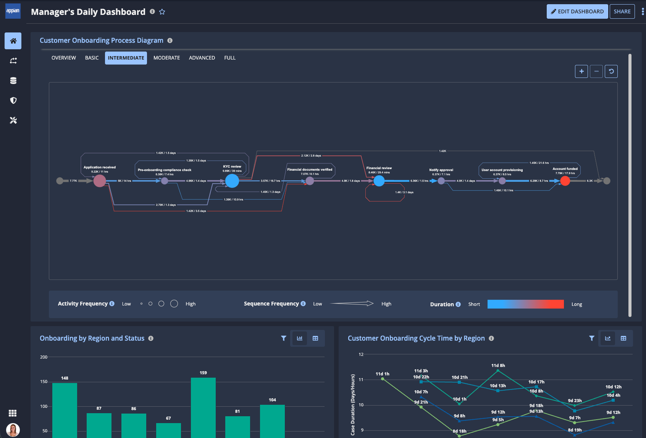Switch Region and Status panel to table view

pos(315,338)
